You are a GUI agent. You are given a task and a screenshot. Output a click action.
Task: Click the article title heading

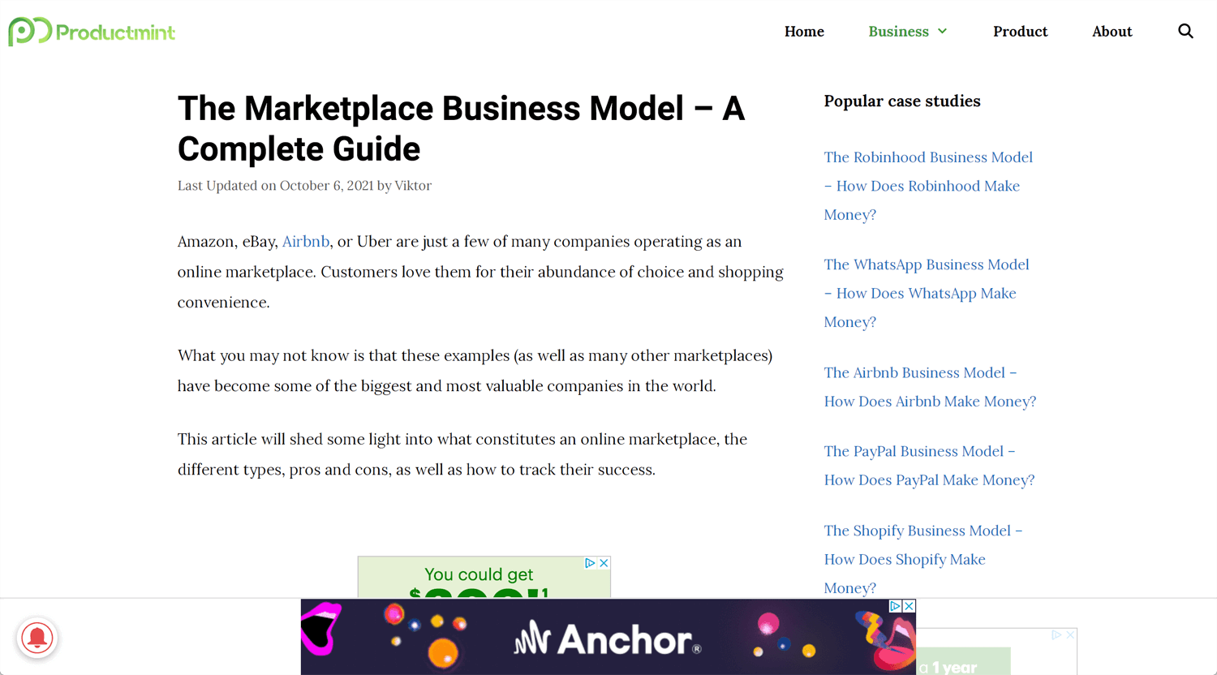461,128
